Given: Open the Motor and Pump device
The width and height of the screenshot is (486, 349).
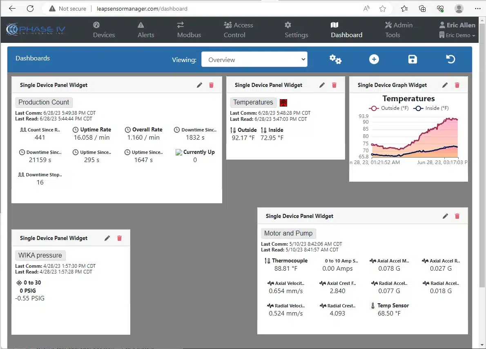Looking at the screenshot, I should coord(288,233).
